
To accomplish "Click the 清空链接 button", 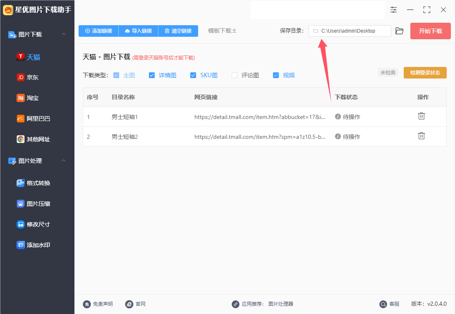I will click(178, 31).
